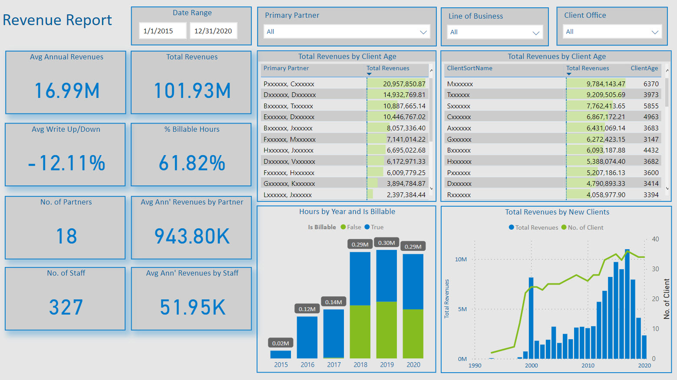Click blue True legend marker
This screenshot has width=677, height=380.
pos(367,227)
